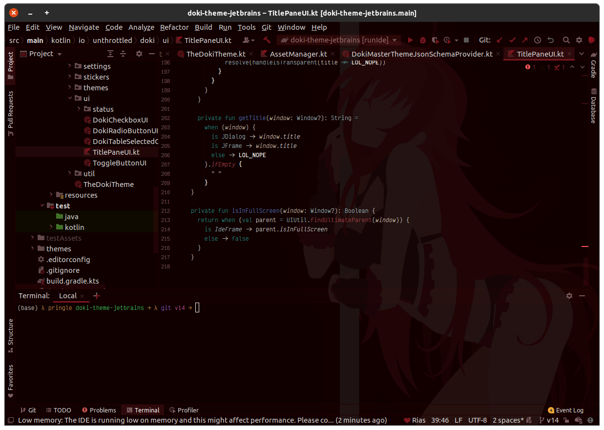
Task: Run the doki-theme-jetbrains [runIde] configuration
Action: click(409, 40)
